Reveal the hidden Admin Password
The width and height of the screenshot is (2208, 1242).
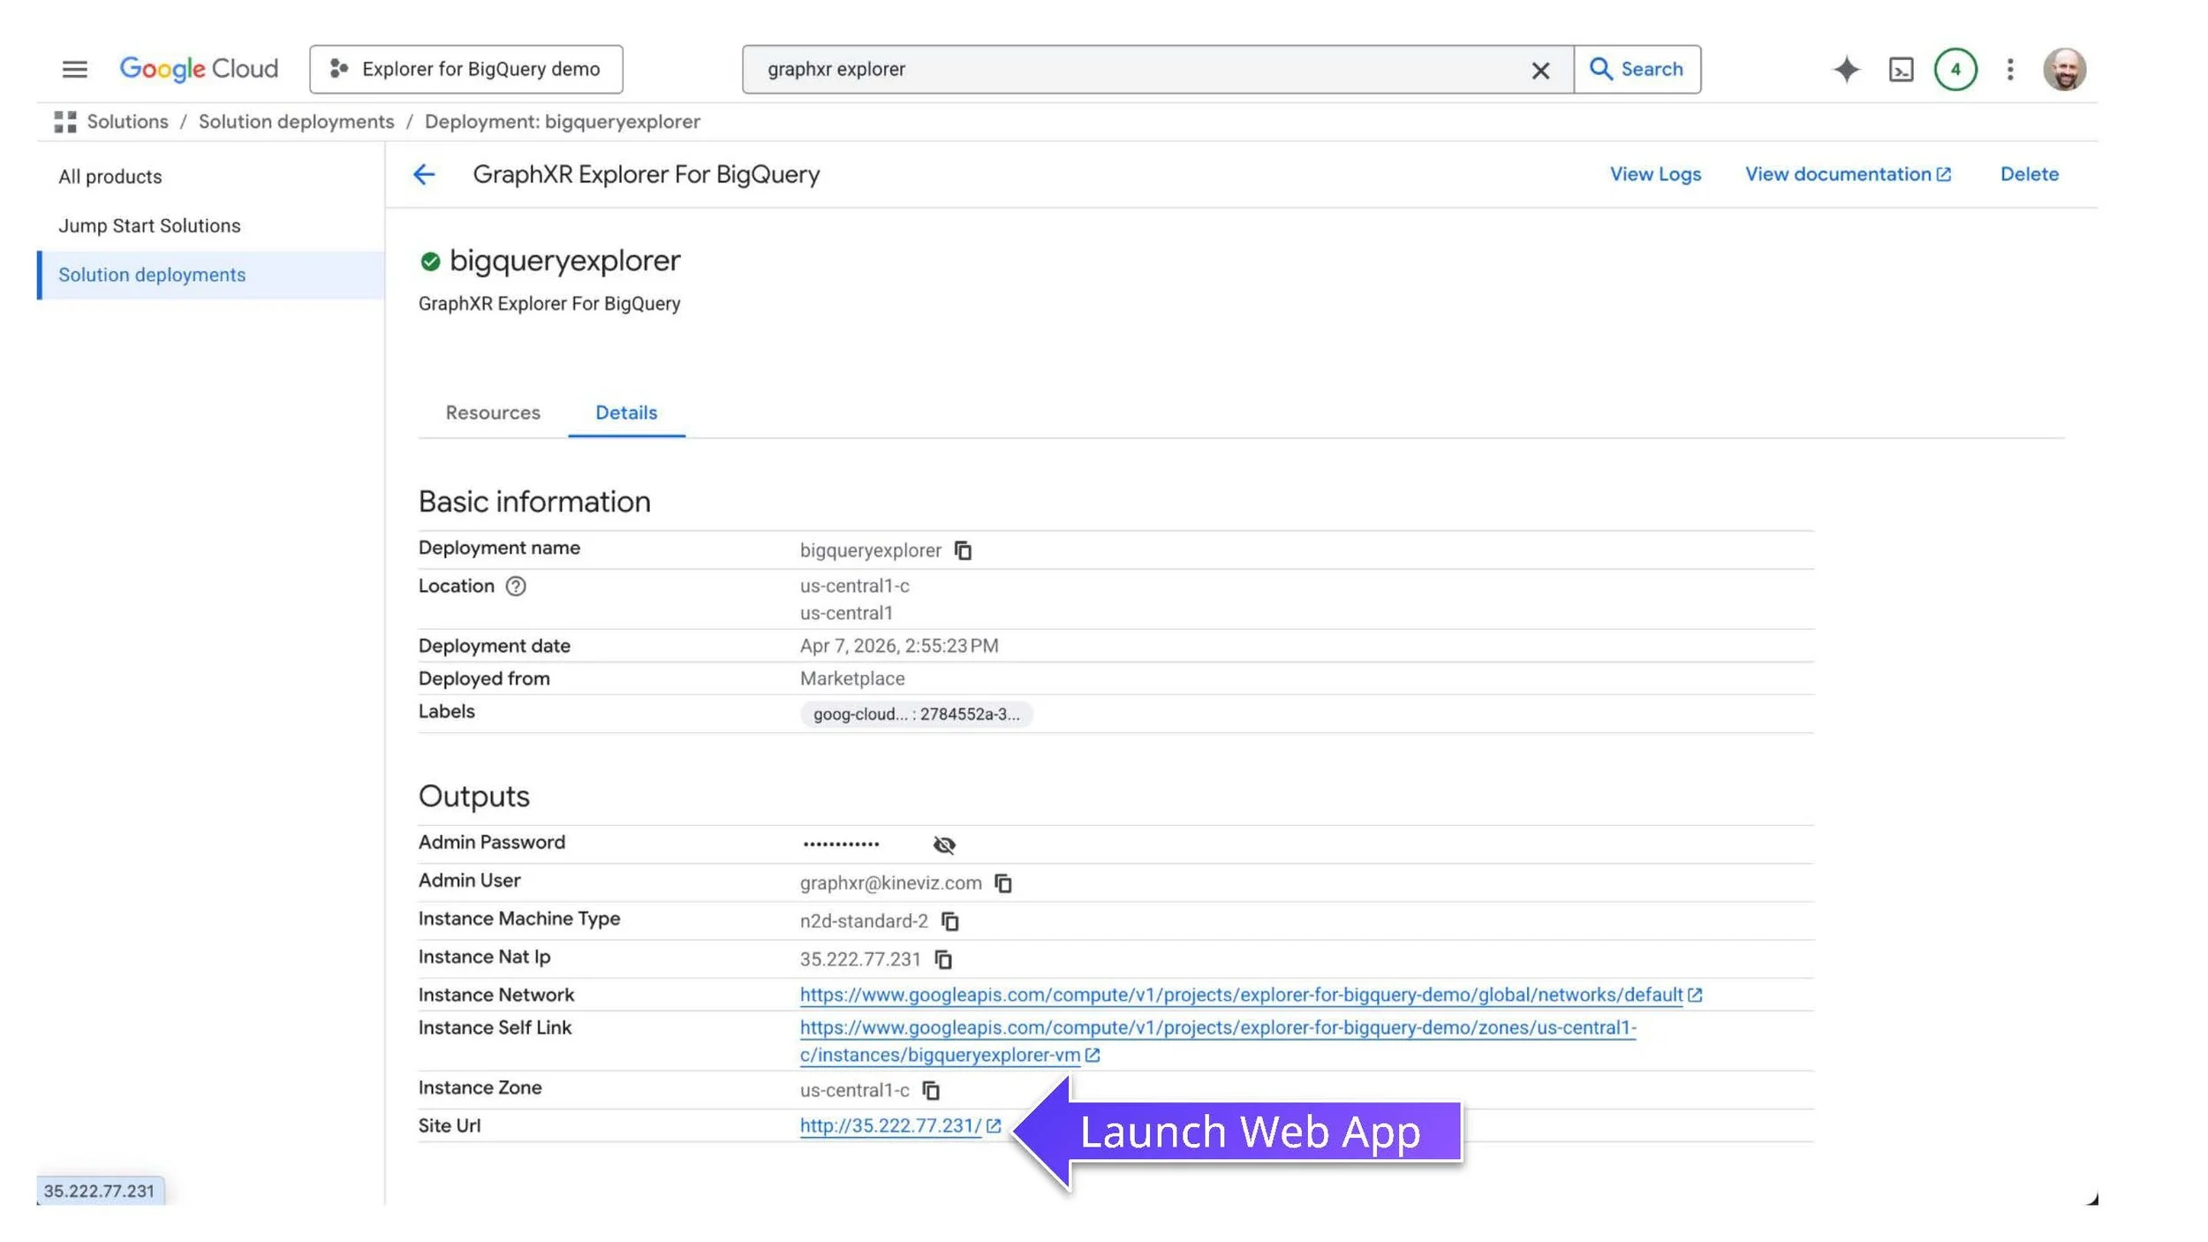[x=943, y=844]
